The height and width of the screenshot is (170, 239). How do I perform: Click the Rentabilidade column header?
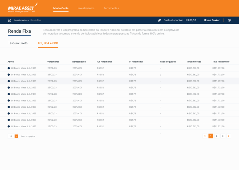click(79, 62)
